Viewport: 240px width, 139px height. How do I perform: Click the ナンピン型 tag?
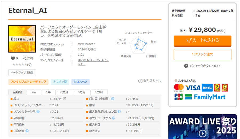60,82
